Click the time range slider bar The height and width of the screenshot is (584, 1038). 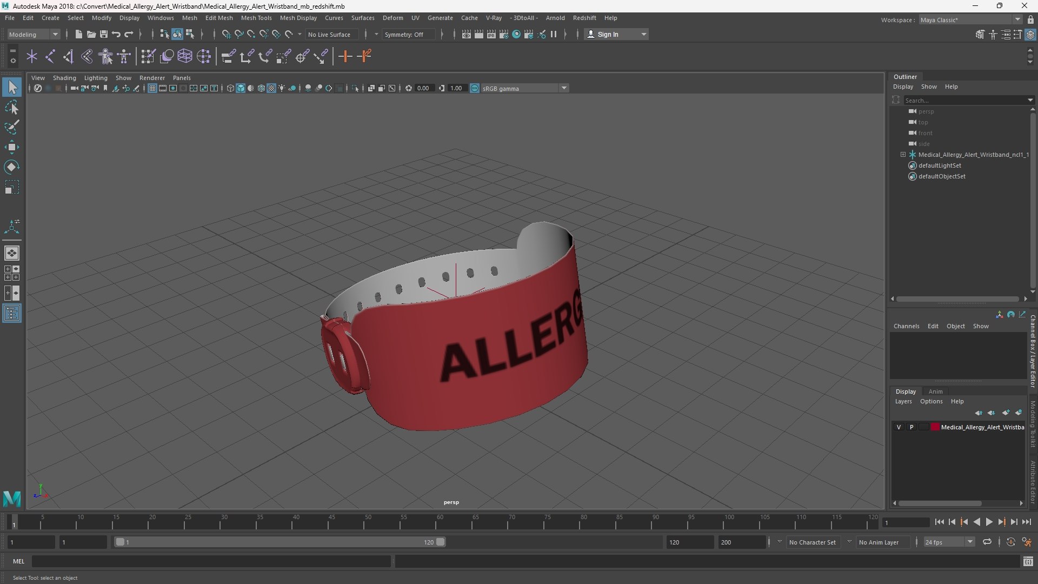[x=280, y=542]
